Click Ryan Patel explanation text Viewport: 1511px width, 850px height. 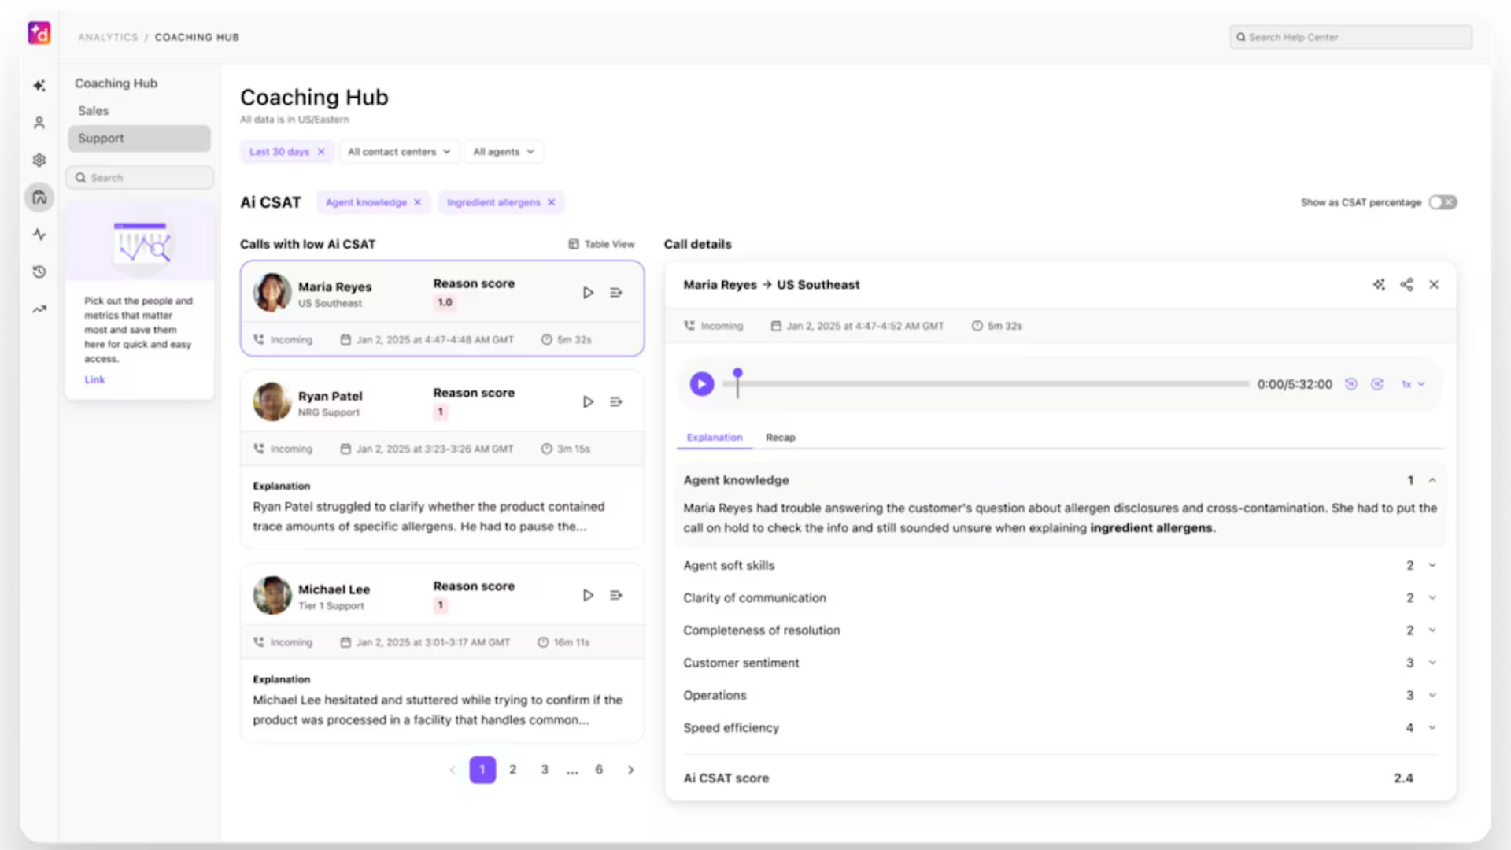coord(429,516)
